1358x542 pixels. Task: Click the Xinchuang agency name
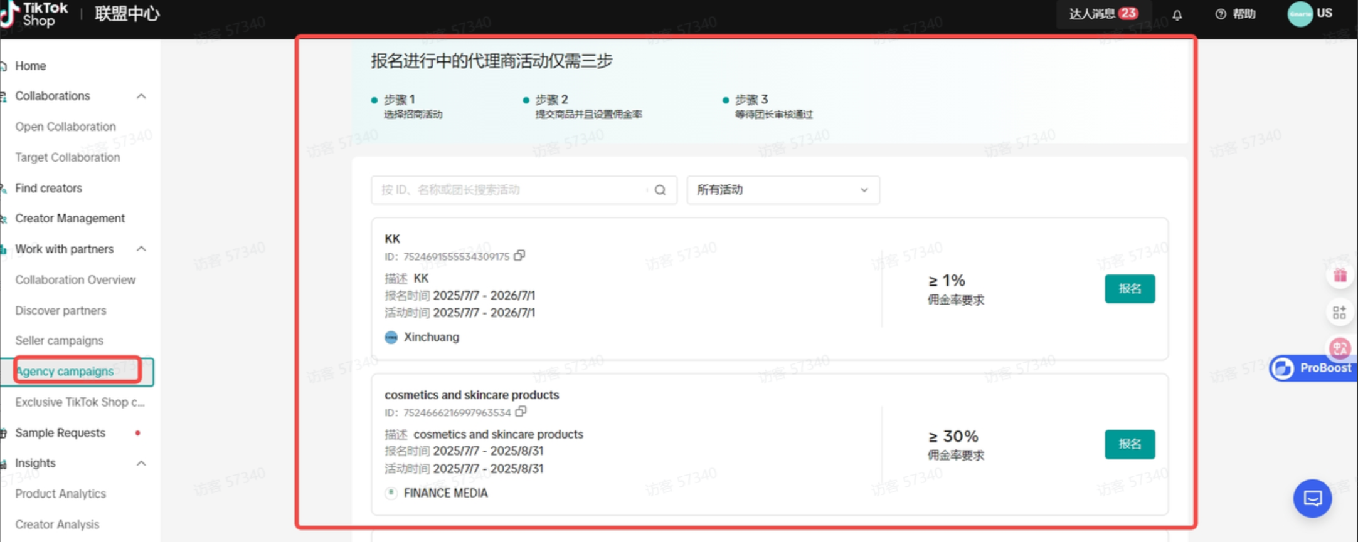point(432,337)
